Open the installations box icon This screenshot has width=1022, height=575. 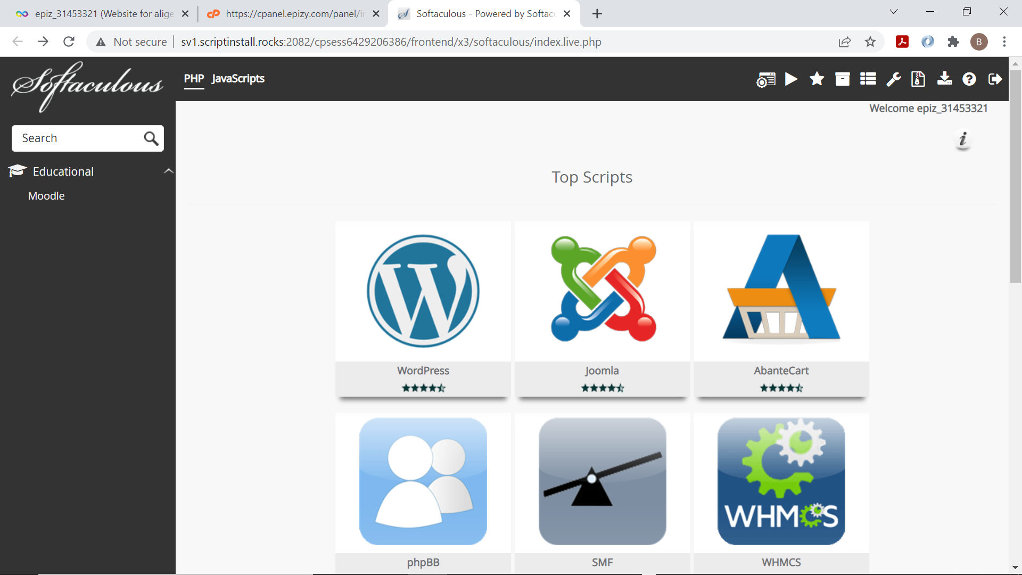click(842, 79)
